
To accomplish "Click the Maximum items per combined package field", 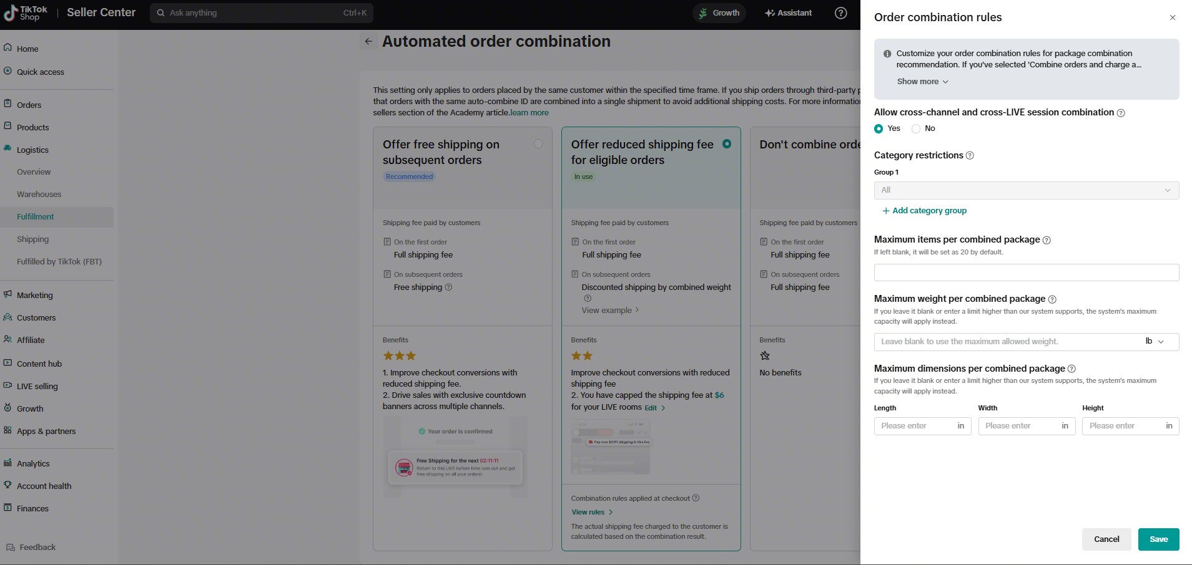I will click(1027, 273).
